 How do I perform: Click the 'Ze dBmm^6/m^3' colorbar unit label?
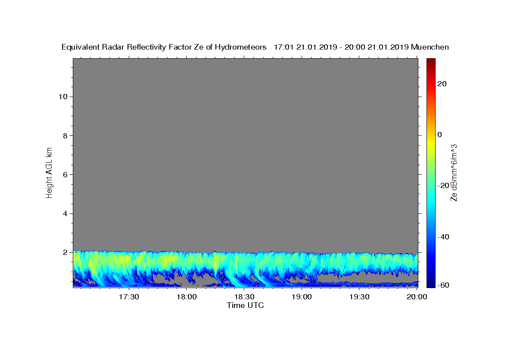[x=454, y=172]
